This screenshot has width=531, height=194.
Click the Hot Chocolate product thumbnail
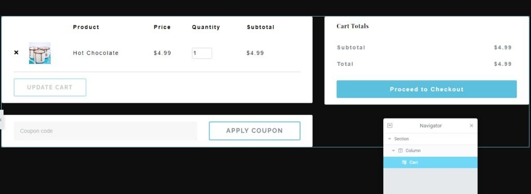(39, 53)
